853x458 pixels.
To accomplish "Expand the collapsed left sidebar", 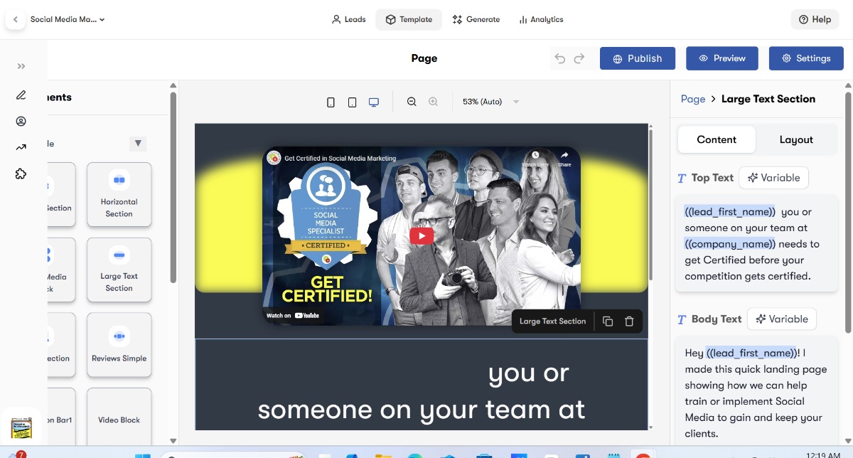I will coord(21,66).
